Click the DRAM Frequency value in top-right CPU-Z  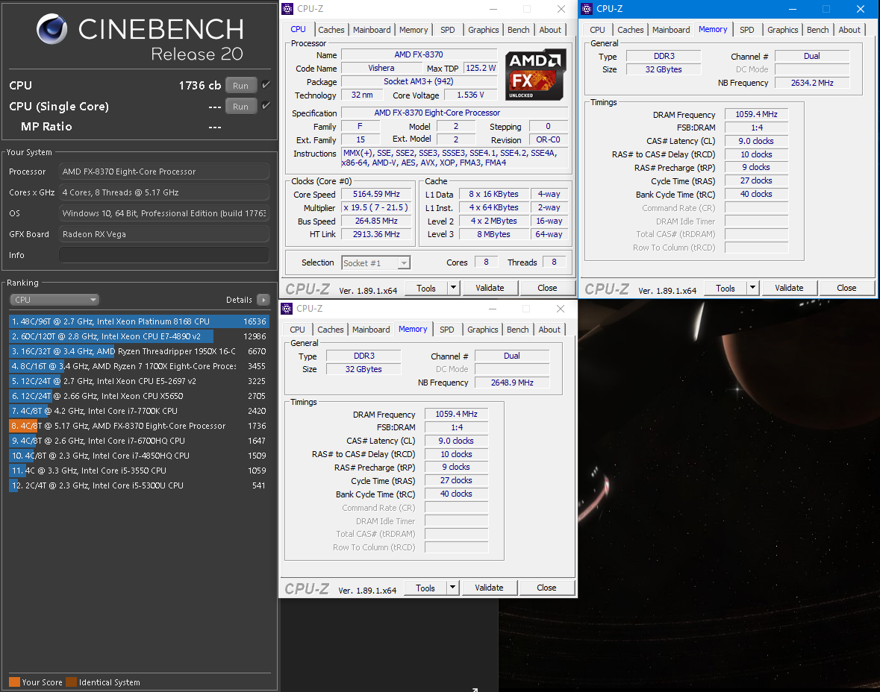(756, 114)
